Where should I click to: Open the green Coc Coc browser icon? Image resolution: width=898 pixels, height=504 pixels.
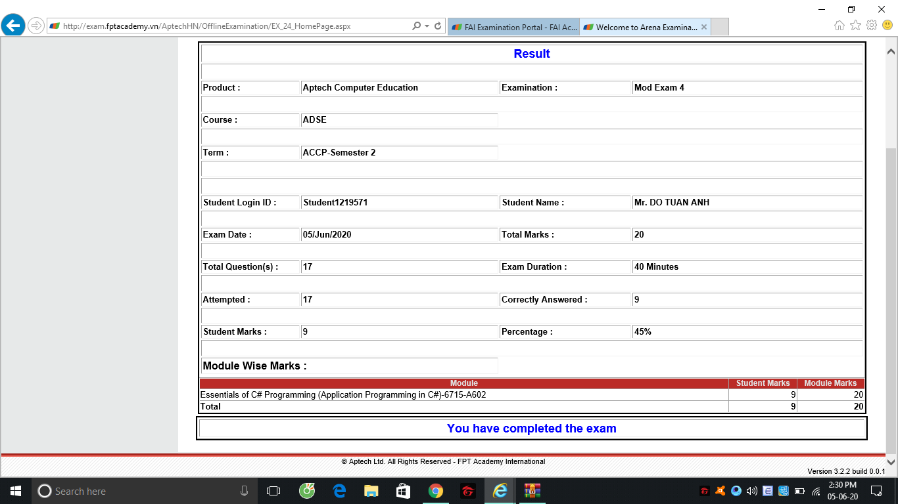pos(307,491)
